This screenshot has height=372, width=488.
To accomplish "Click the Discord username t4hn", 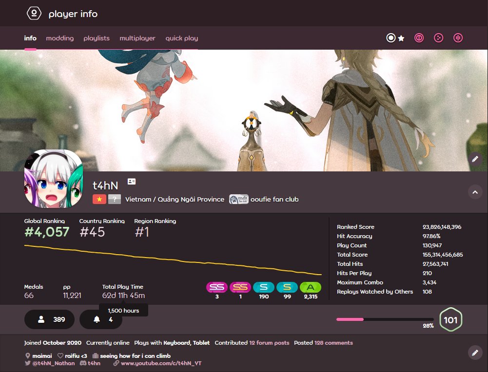I will [94, 363].
